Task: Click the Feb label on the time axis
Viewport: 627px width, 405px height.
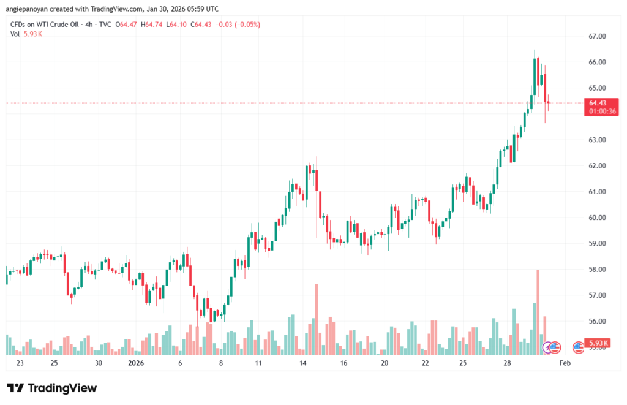Action: coord(565,363)
